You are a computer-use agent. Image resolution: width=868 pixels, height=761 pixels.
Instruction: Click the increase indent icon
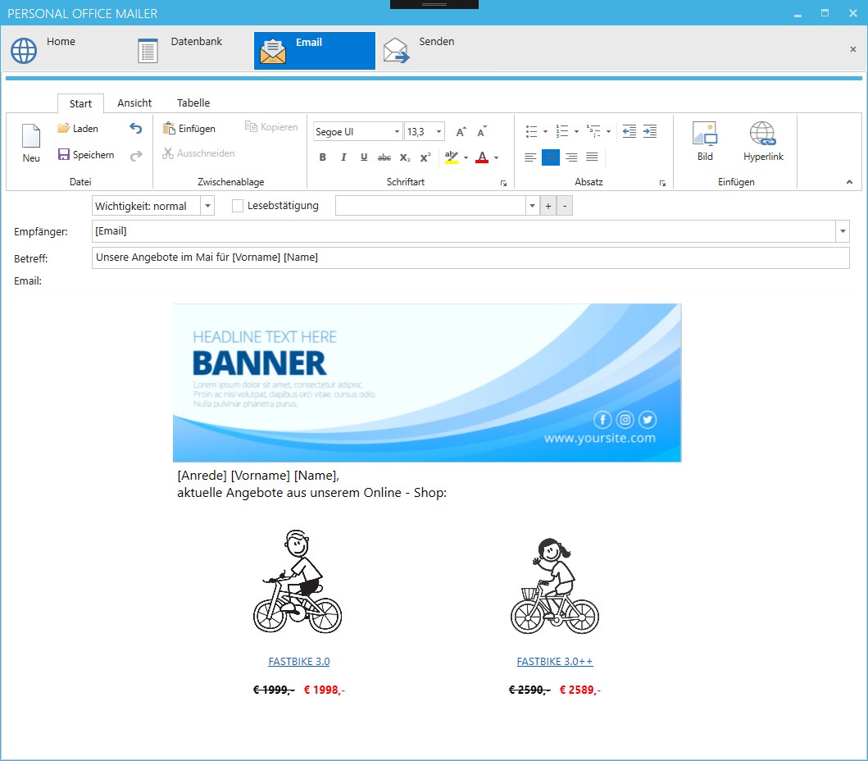pos(650,131)
